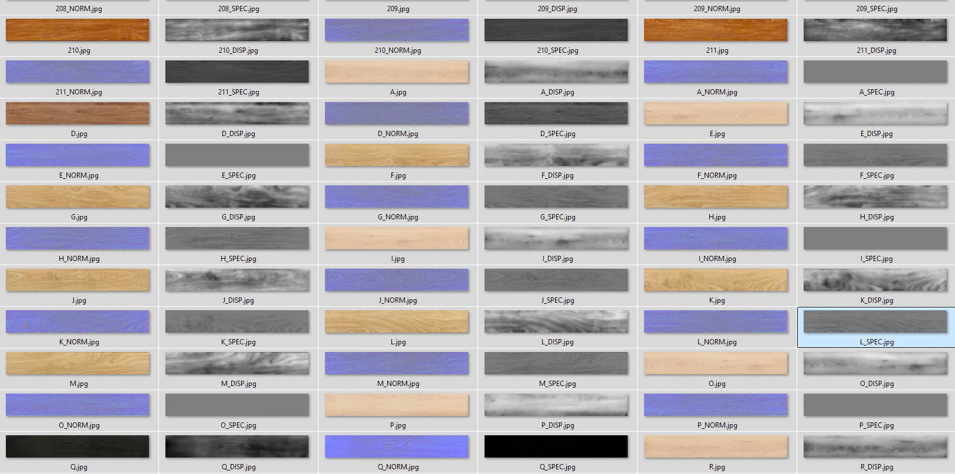955x474 pixels.
Task: Click the A_SPEC.jpg gray specular thumbnail
Action: [x=875, y=72]
